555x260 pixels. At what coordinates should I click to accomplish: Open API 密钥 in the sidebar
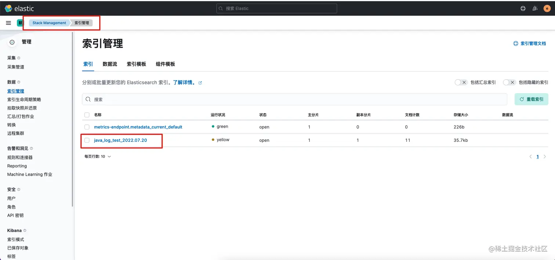[x=15, y=216]
